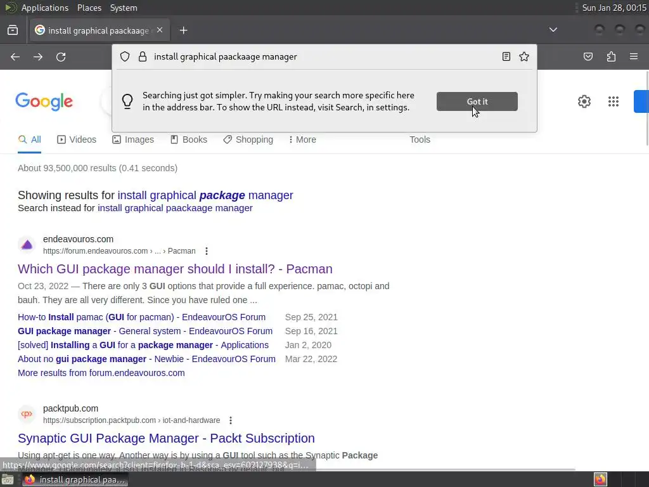Screen dimensions: 649x487
Task: Click the address bar search text
Action: pyautogui.click(x=226, y=56)
